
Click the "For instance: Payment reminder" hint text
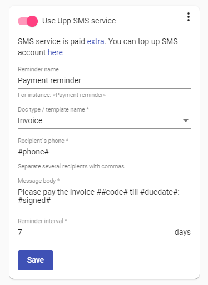62,95
